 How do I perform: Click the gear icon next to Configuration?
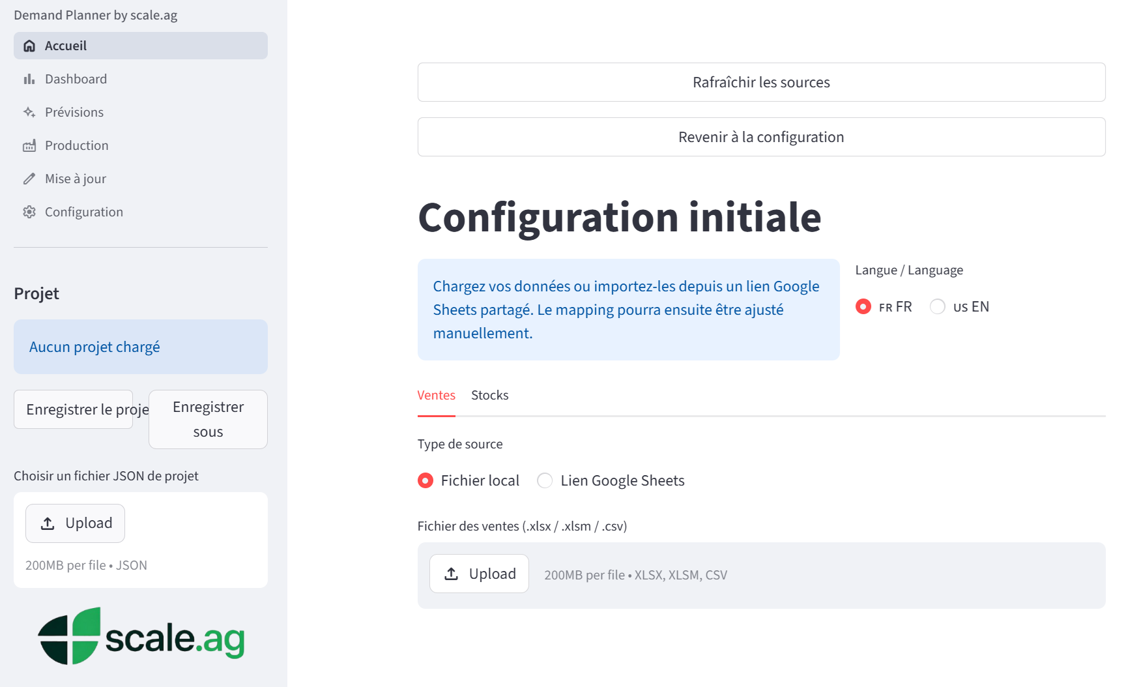coord(29,212)
